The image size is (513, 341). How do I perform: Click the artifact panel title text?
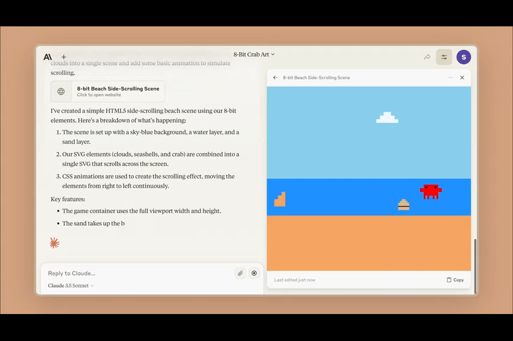click(316, 78)
